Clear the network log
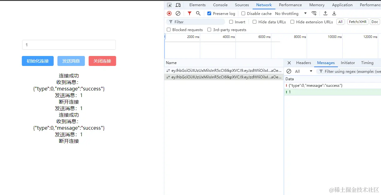 [x=178, y=13]
